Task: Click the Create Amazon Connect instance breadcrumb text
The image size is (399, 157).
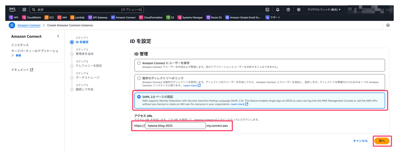Action: pyautogui.click(x=70, y=25)
